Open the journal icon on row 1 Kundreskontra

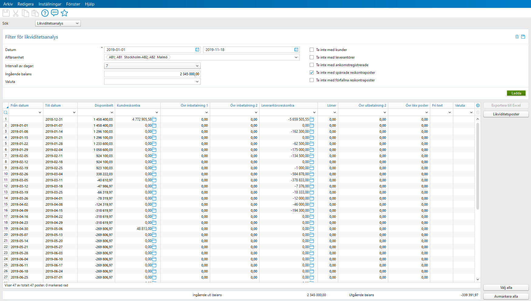(155, 119)
